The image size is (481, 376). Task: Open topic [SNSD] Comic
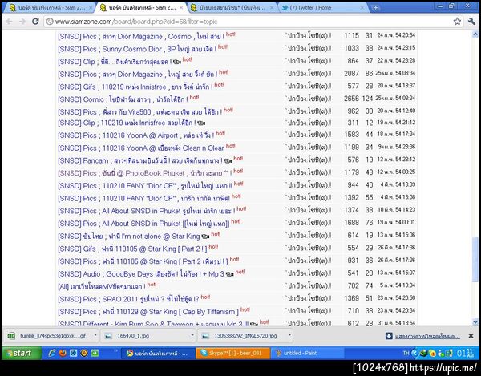[123, 99]
